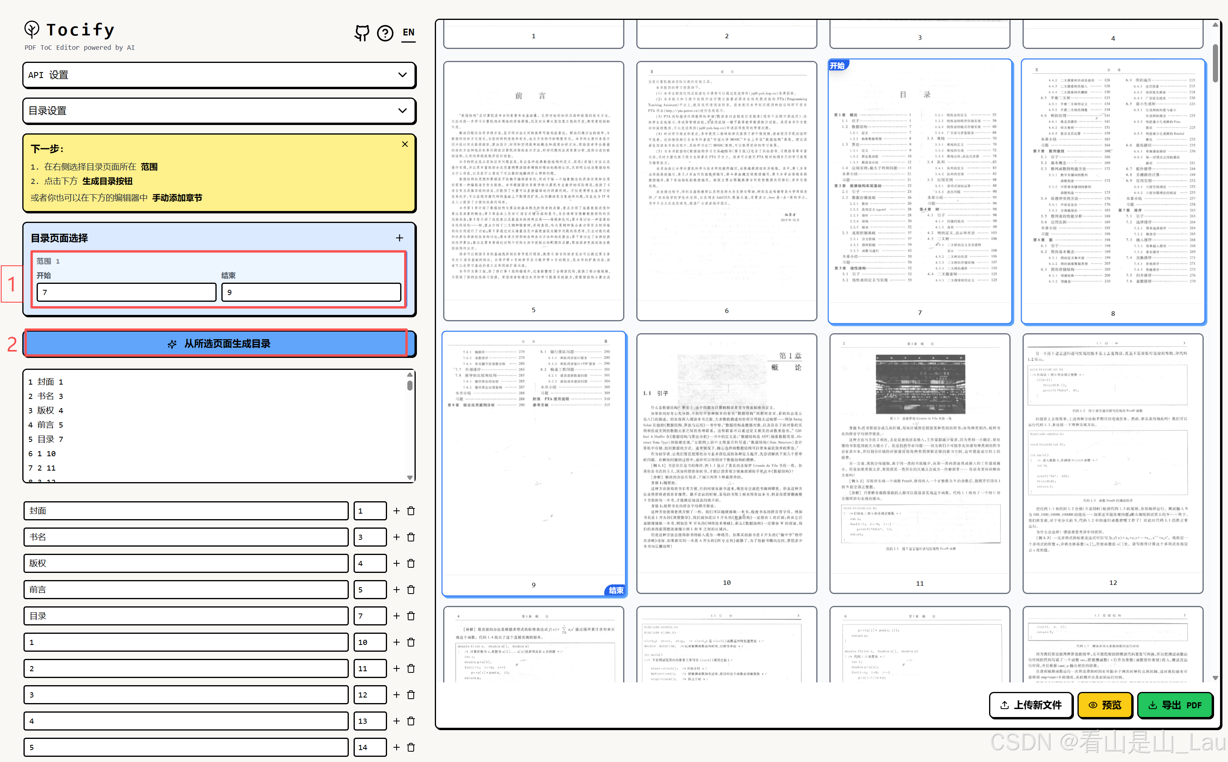Open the 预览 preview
This screenshot has width=1228, height=762.
point(1105,705)
